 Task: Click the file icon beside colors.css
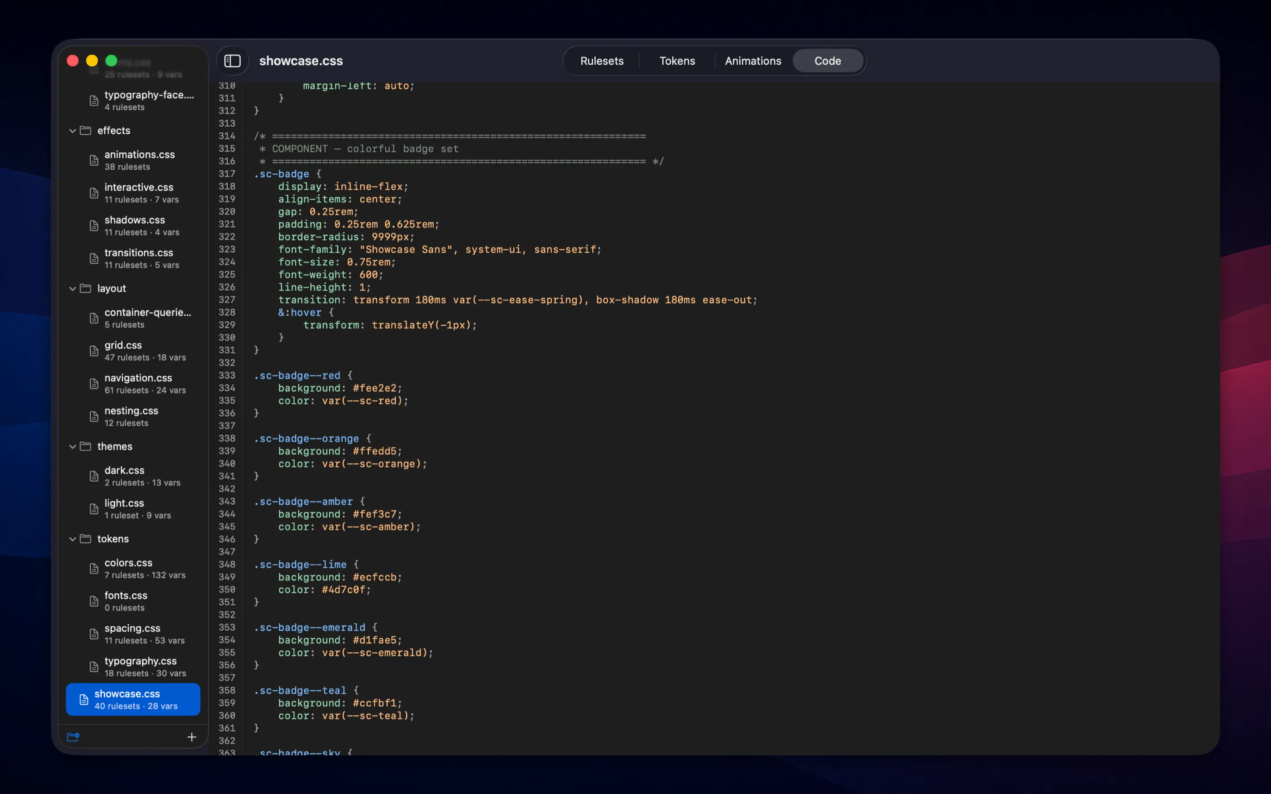[x=94, y=569]
